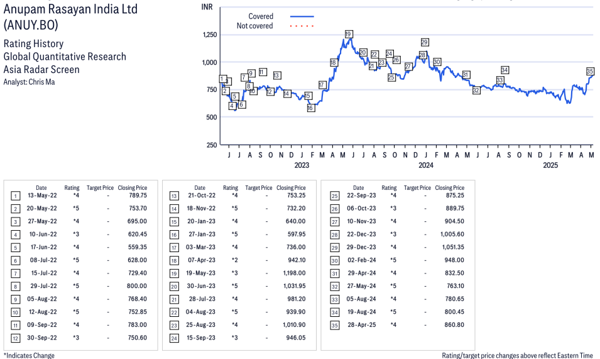Select chart marker 34 above the 2024 line
This screenshot has height=359, width=600.
(505, 70)
